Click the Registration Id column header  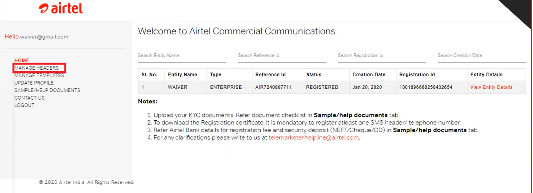(417, 75)
